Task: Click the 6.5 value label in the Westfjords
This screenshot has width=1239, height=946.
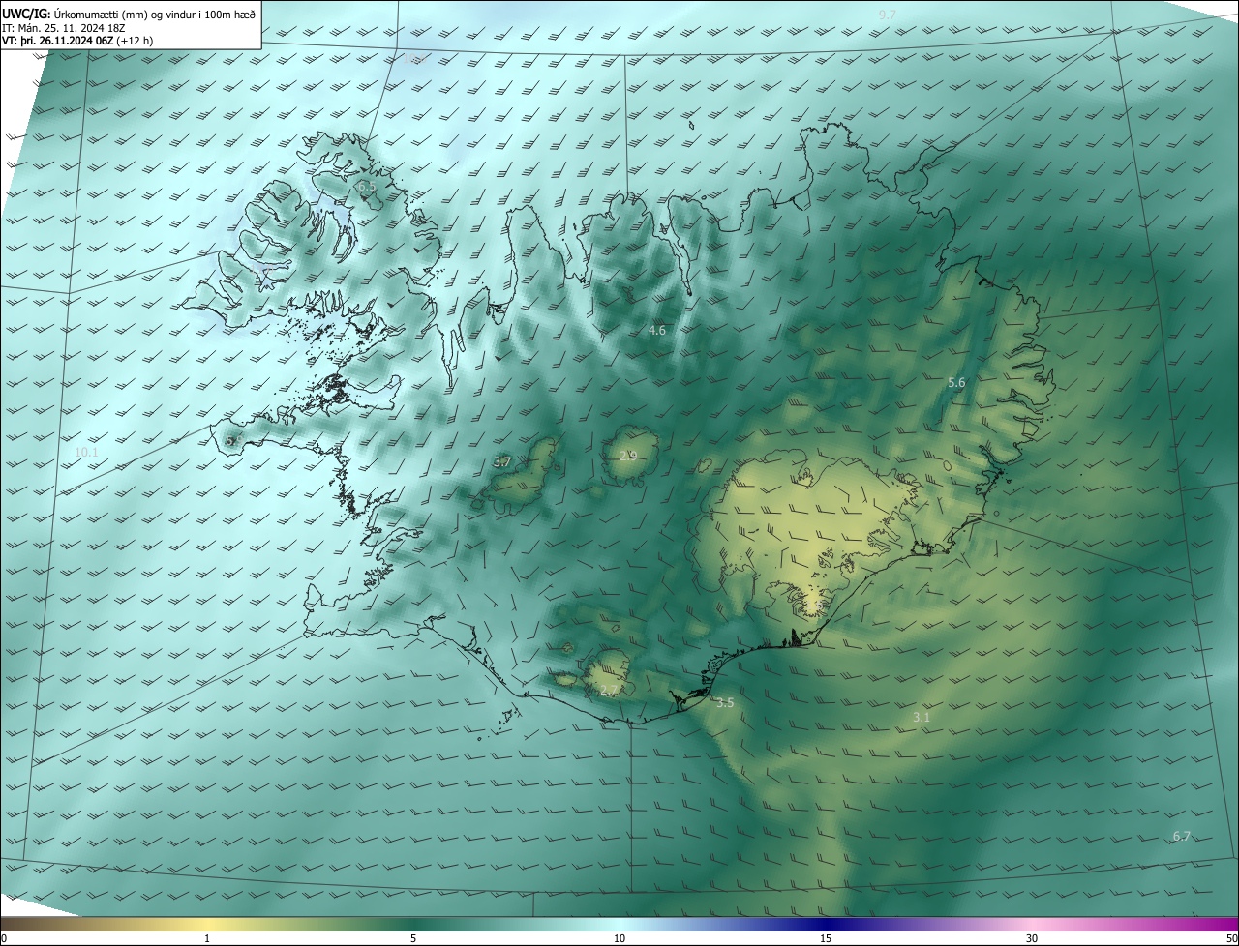Action: point(366,186)
